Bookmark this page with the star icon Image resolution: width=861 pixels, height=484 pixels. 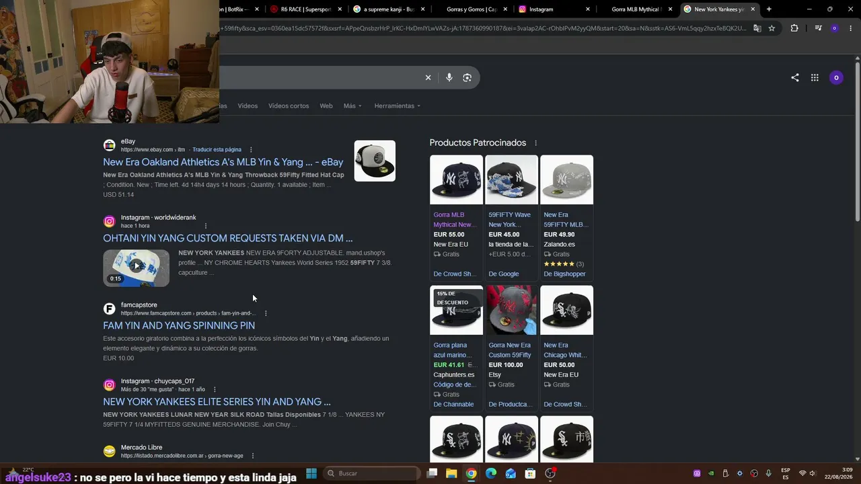click(772, 28)
